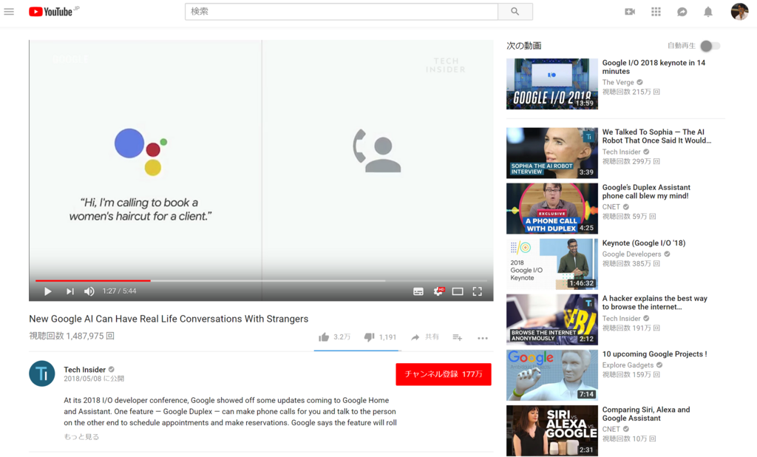Open '10 upcoming Google Projects' thumbnail
Viewport: 757px width, 457px height.
coord(551,376)
